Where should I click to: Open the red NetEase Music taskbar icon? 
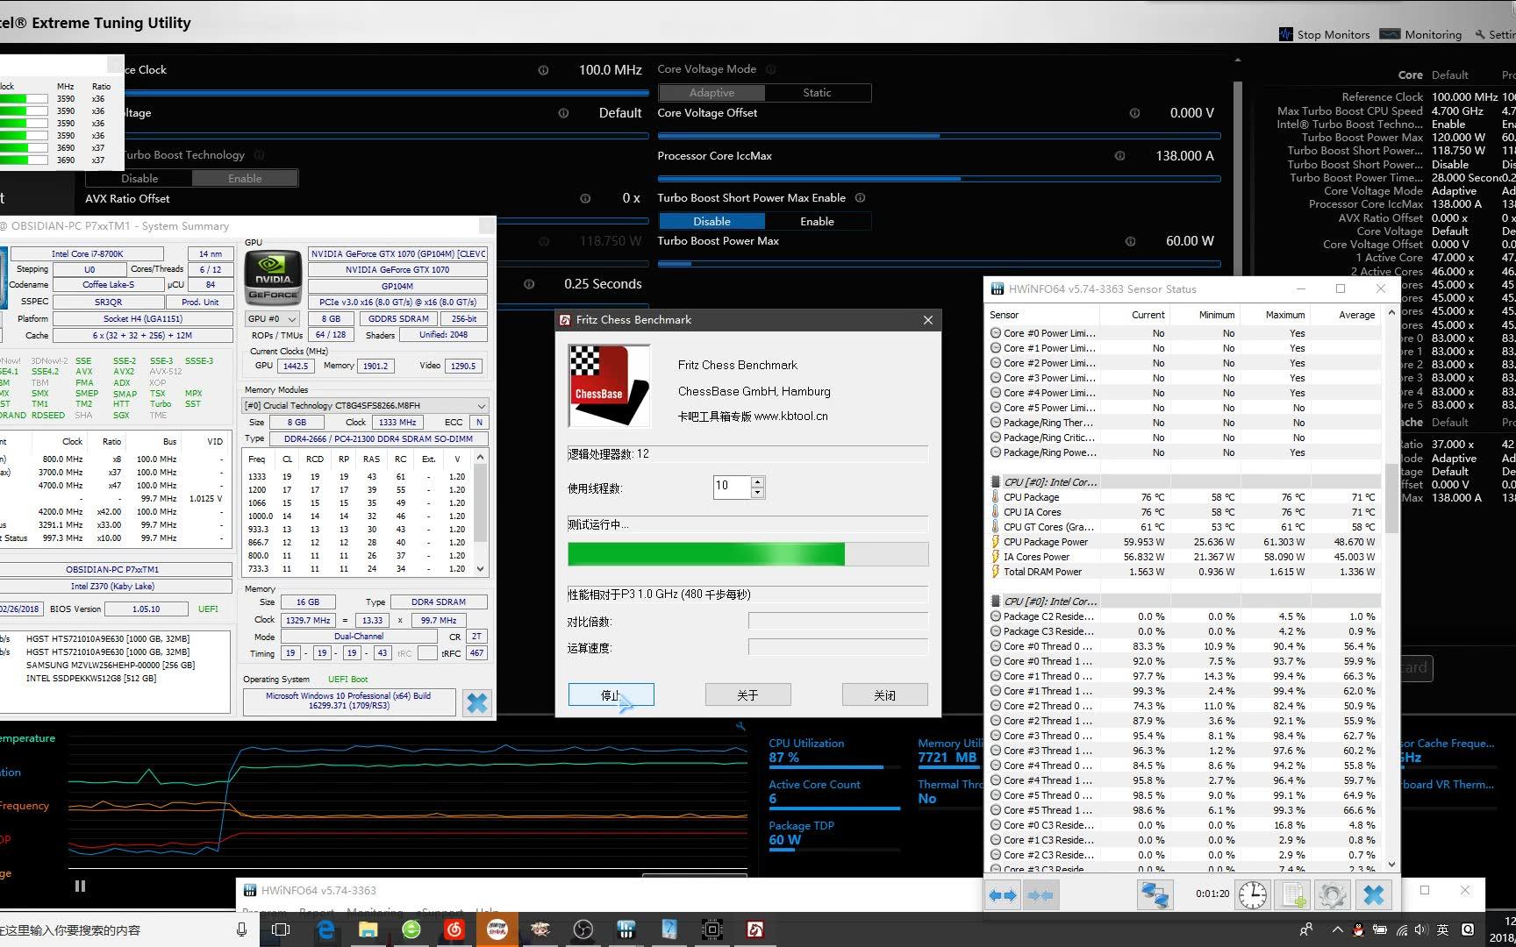pos(454,929)
